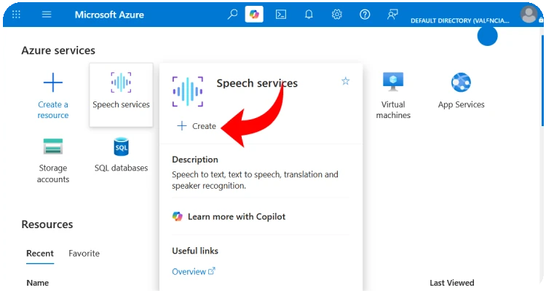This screenshot has height=293, width=546.
Task: Click the Virtual machines label
Action: click(x=393, y=110)
